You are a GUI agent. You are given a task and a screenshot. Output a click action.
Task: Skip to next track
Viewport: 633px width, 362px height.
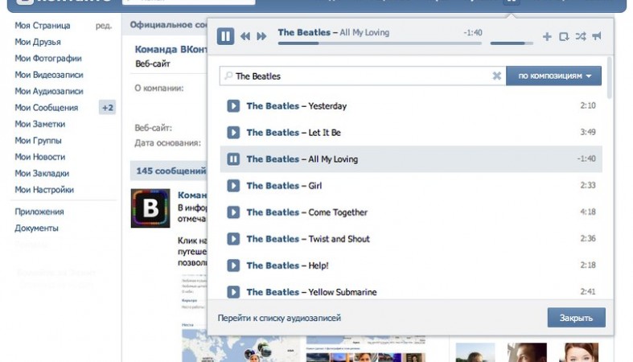pyautogui.click(x=261, y=36)
